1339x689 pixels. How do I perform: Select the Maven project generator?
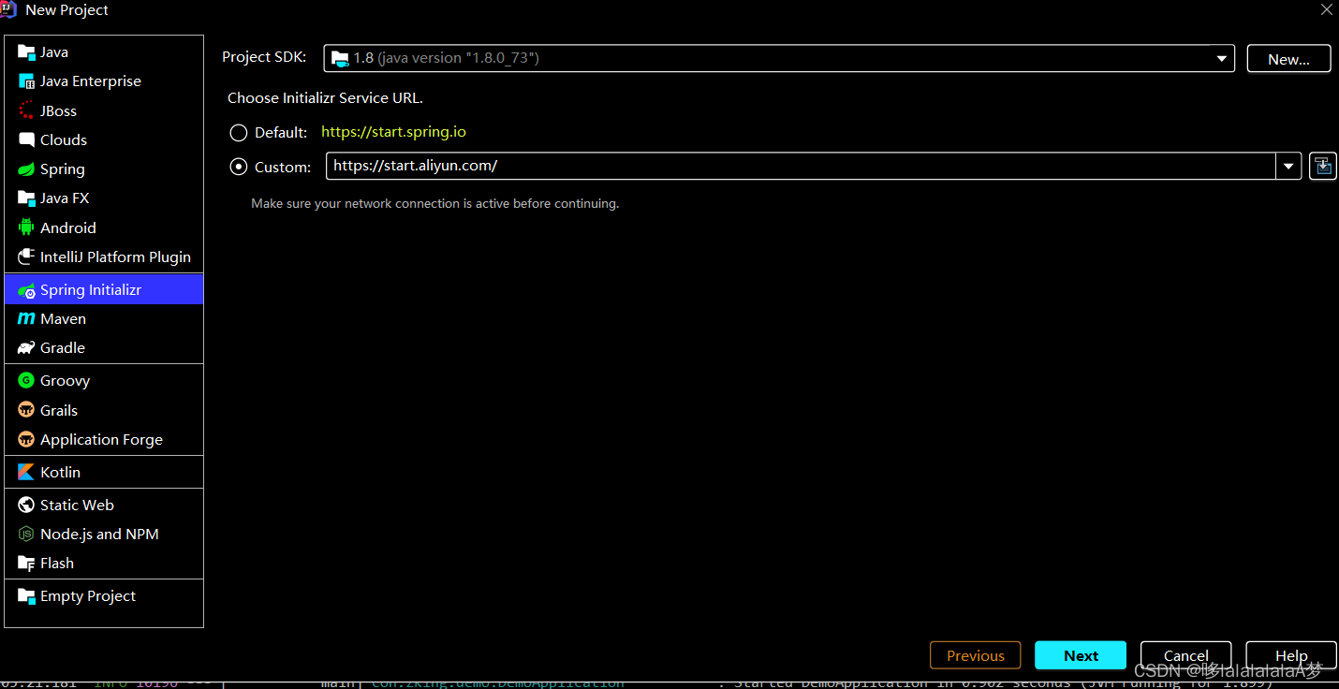coord(61,318)
